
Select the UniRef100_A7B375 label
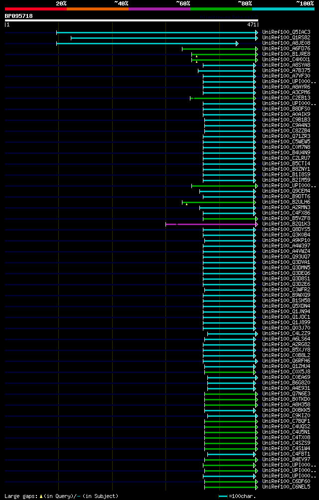(286, 71)
